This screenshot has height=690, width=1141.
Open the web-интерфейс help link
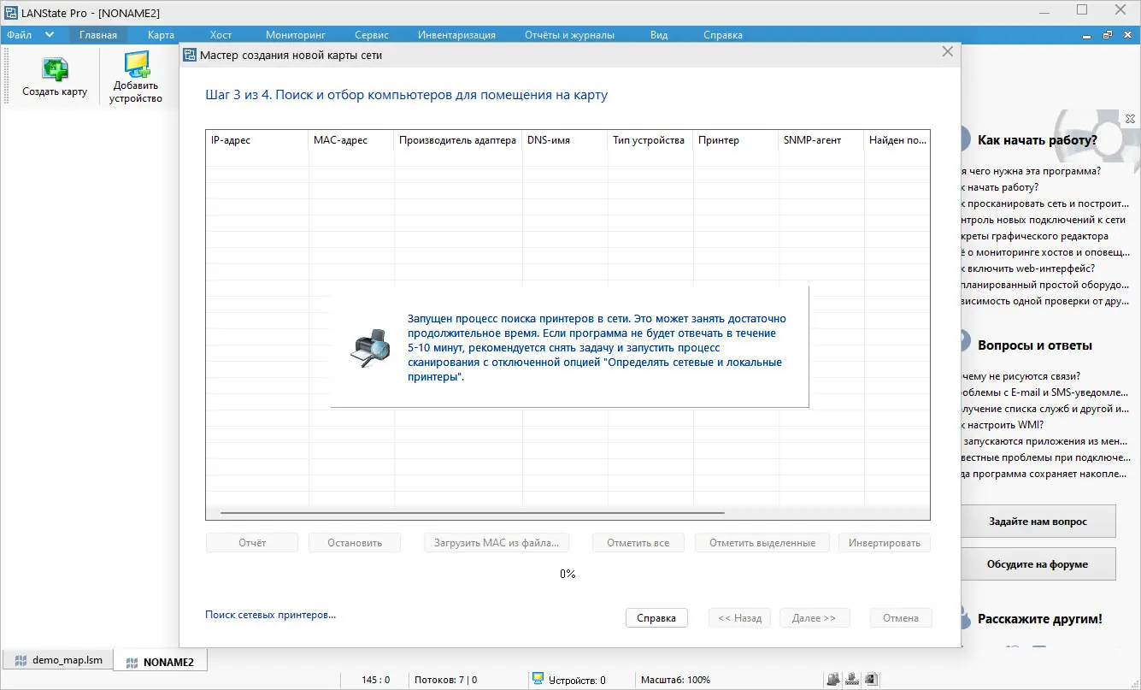(x=1028, y=268)
